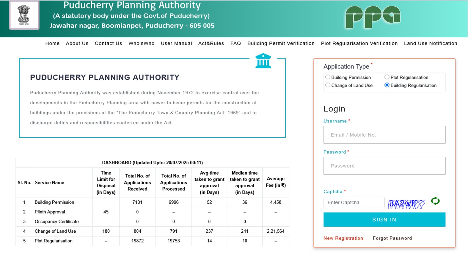The width and height of the screenshot is (468, 254).
Task: Click the SIGN IN button
Action: (x=384, y=220)
